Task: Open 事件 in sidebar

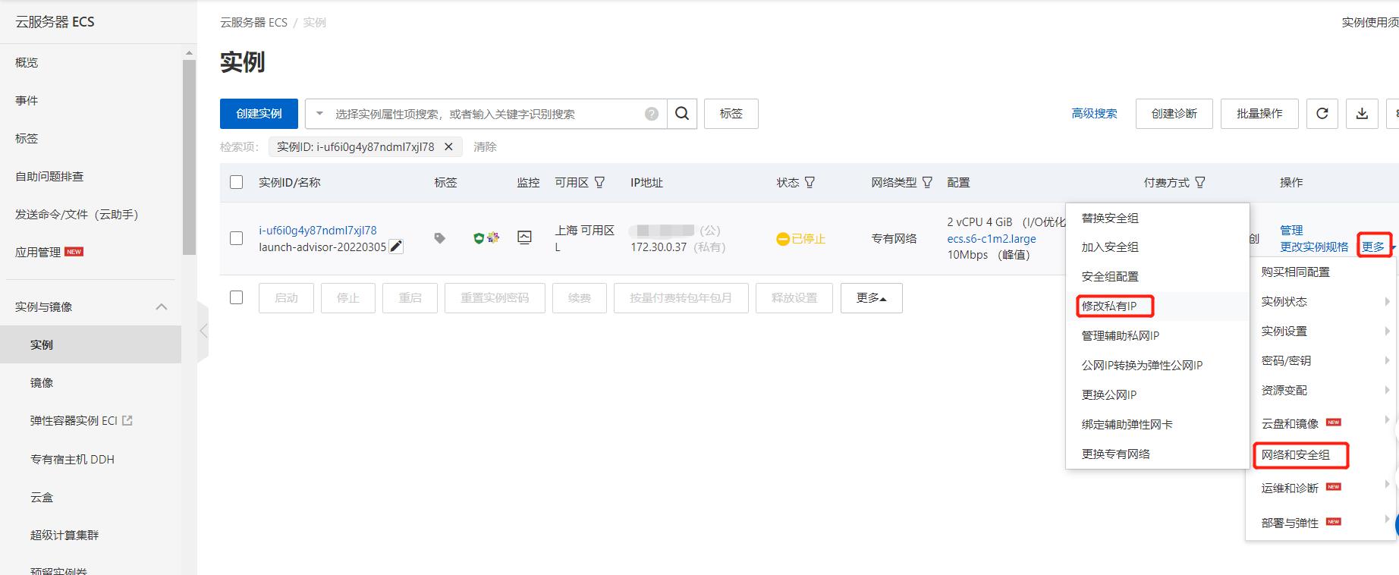Action: pos(27,100)
